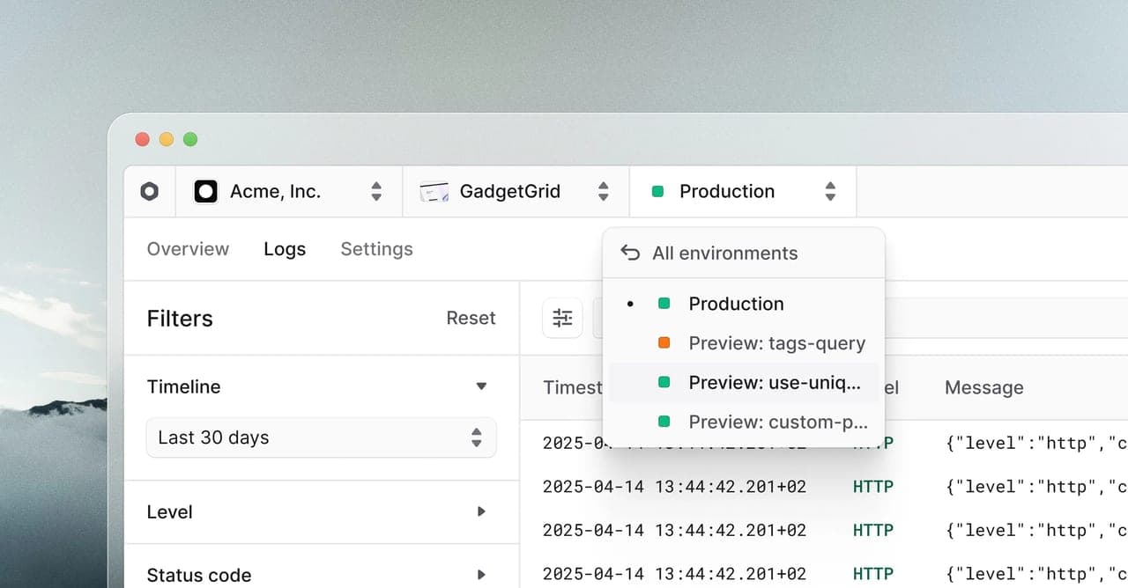Switch to the Settings tab
The height and width of the screenshot is (588, 1128).
click(x=376, y=249)
